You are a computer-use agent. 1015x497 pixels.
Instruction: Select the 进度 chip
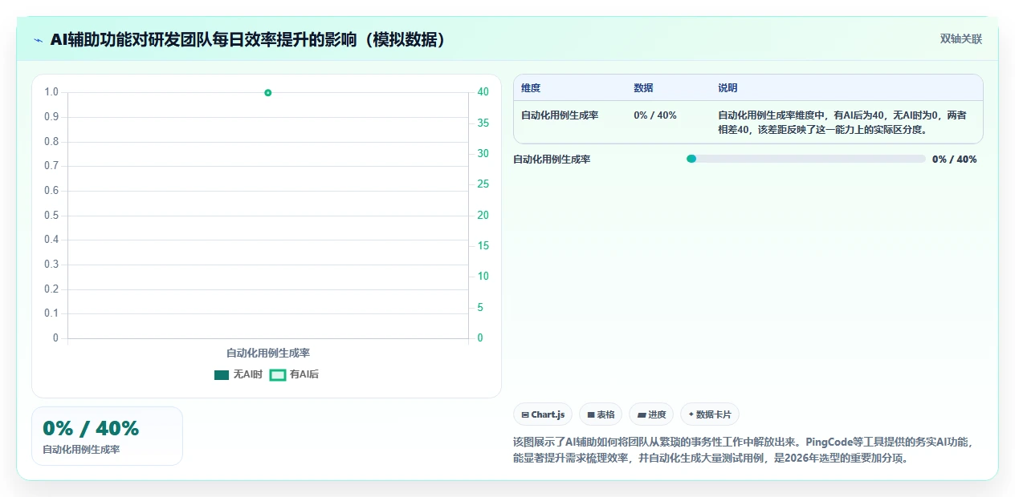[x=651, y=414]
